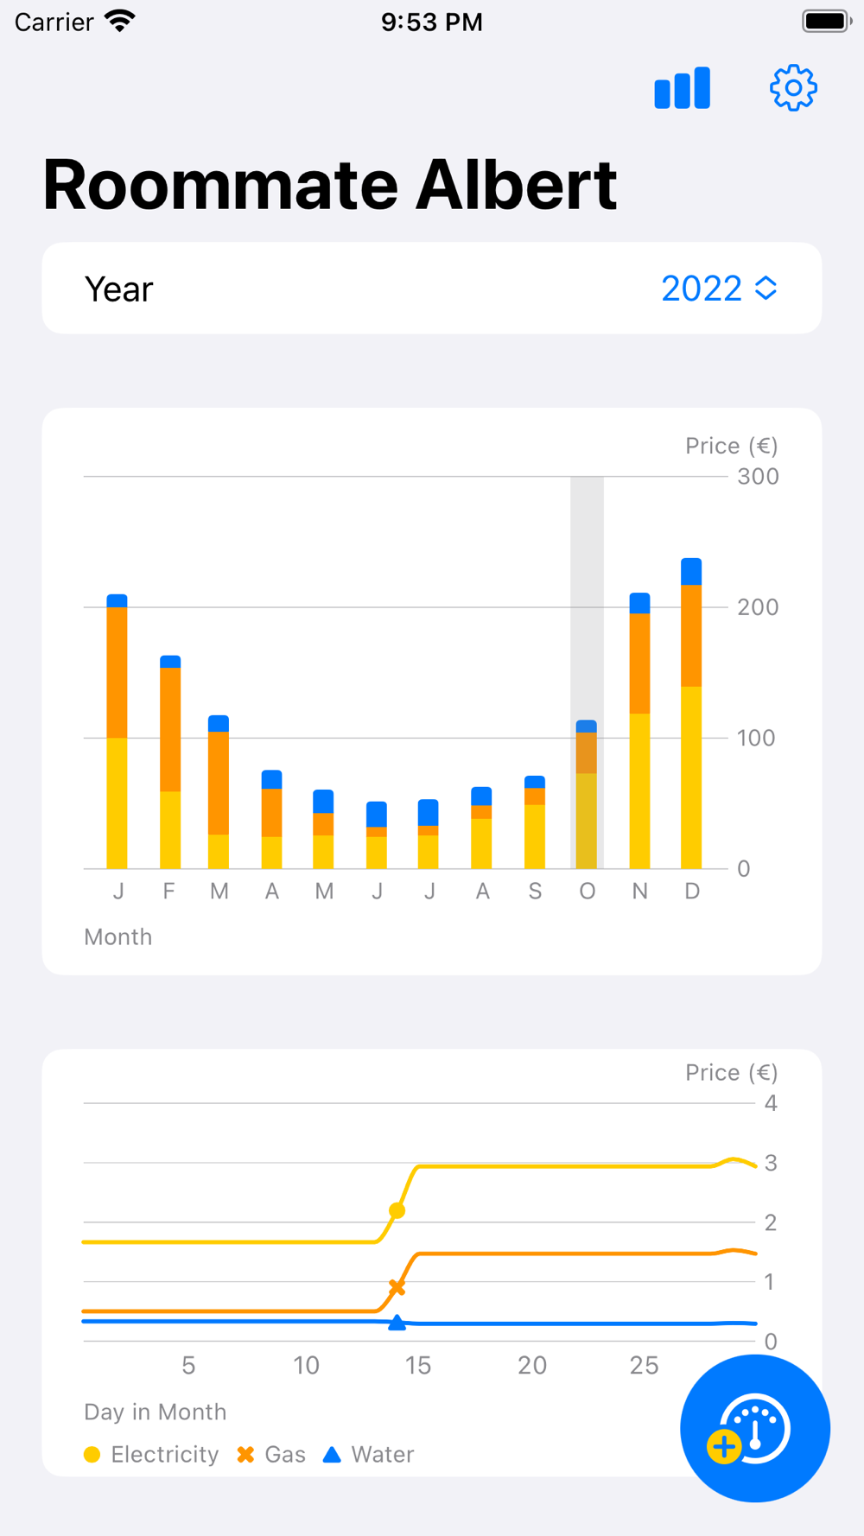The width and height of the screenshot is (864, 1536).
Task: Expand the year selector chevrons
Action: tap(766, 289)
